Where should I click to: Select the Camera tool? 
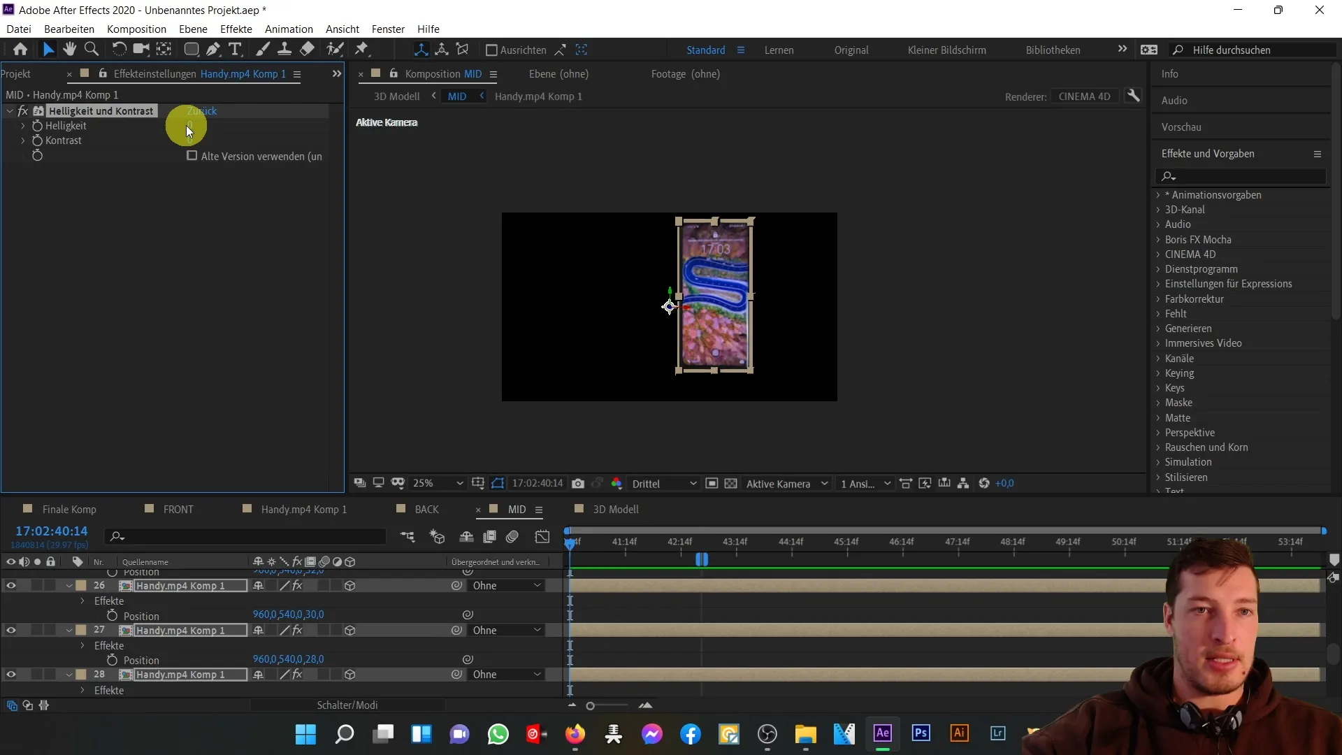(142, 50)
